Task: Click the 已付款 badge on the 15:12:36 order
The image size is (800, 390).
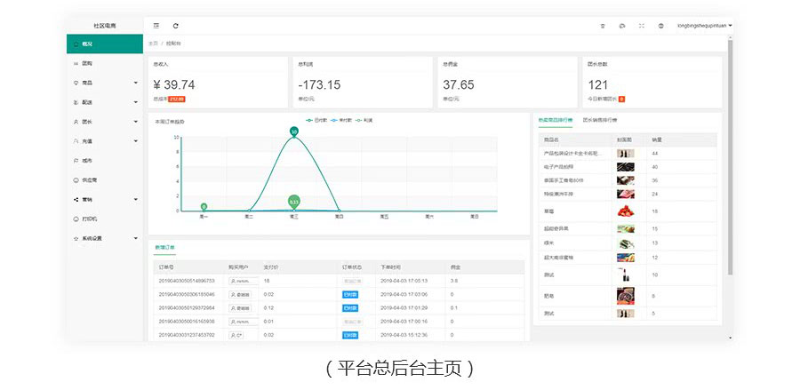Action: tap(350, 336)
